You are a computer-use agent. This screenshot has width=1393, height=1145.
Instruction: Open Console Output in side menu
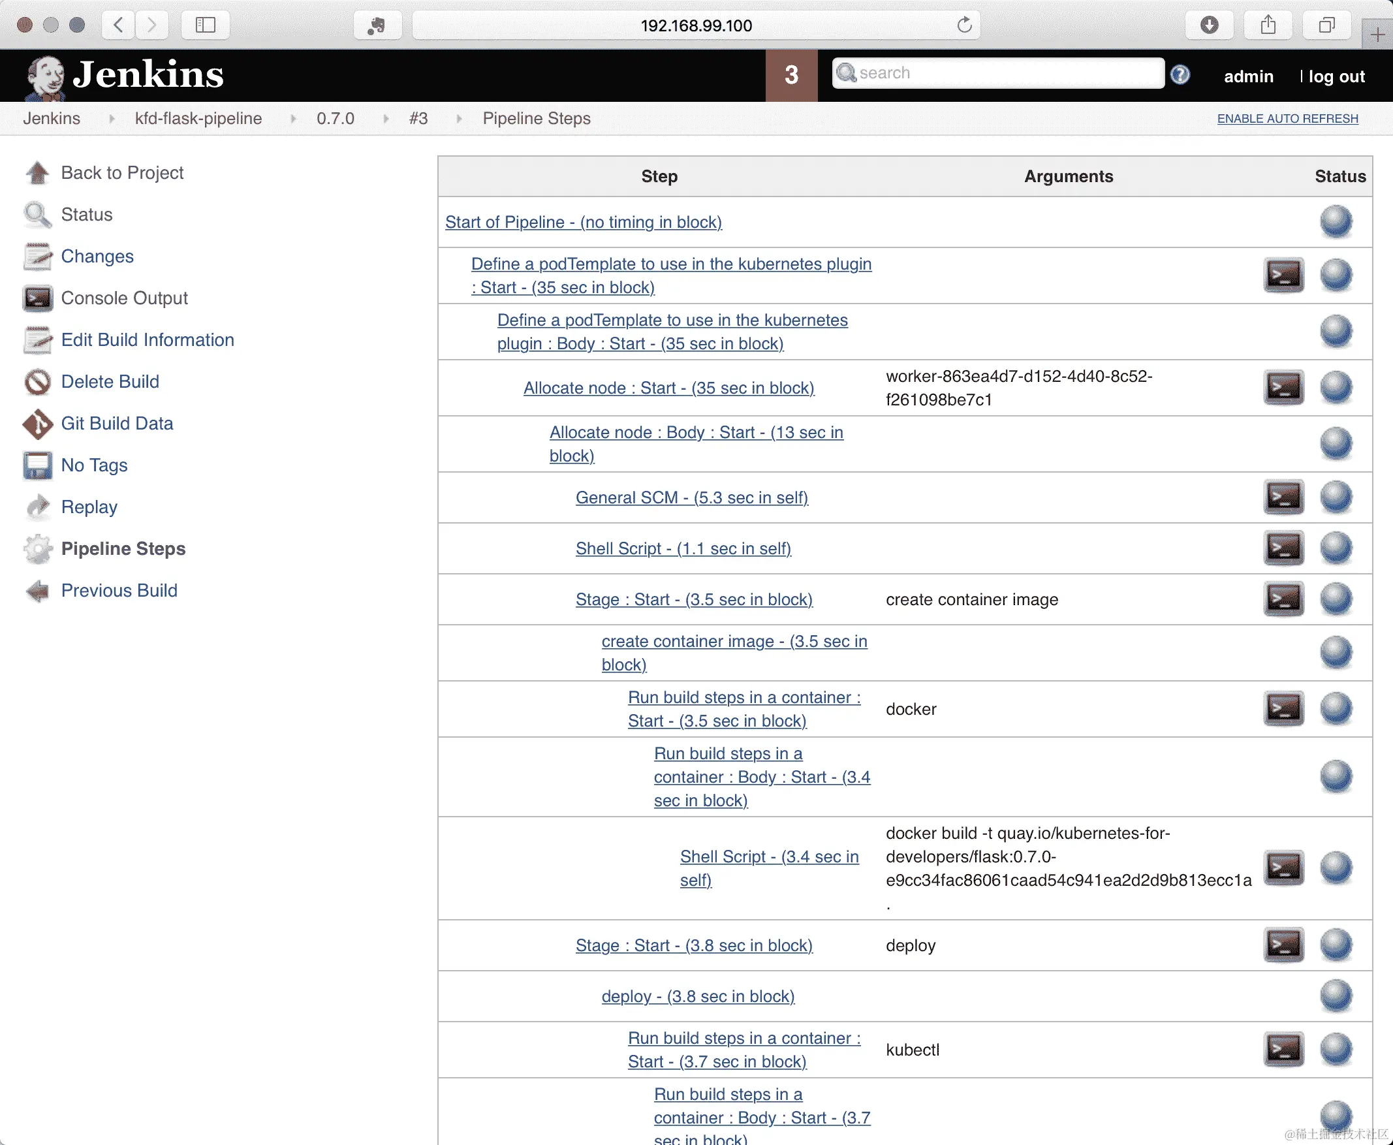pyautogui.click(x=124, y=298)
